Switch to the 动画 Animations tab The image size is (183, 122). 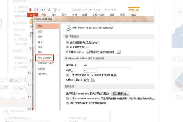click(x=85, y=15)
